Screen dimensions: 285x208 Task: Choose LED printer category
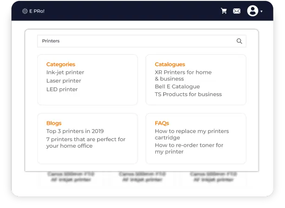pyautogui.click(x=62, y=89)
